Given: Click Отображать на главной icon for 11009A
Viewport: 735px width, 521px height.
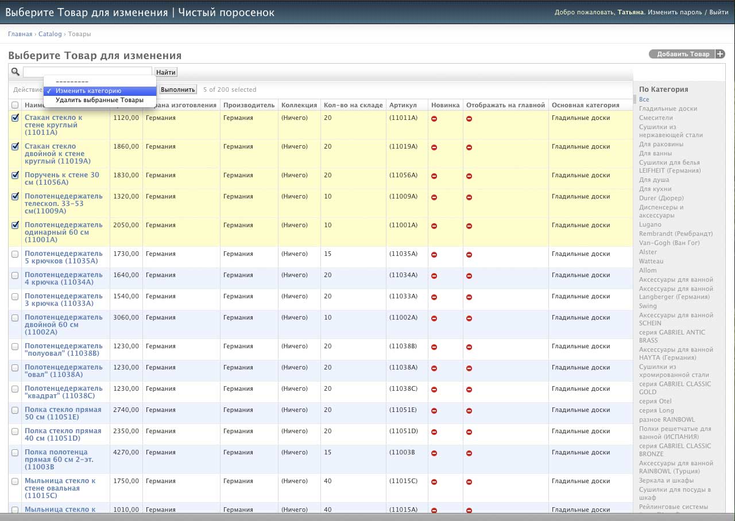Looking at the screenshot, I should click(469, 197).
